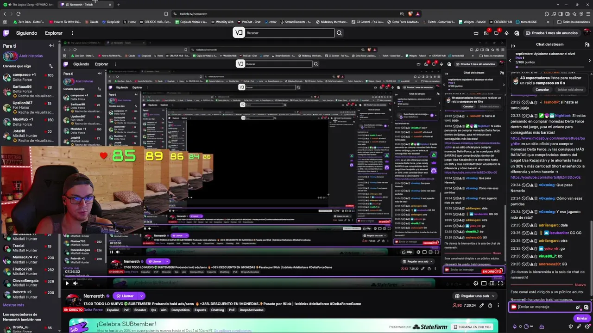Edit stream info with pencil icon
593x333 pixels.
click(x=481, y=305)
